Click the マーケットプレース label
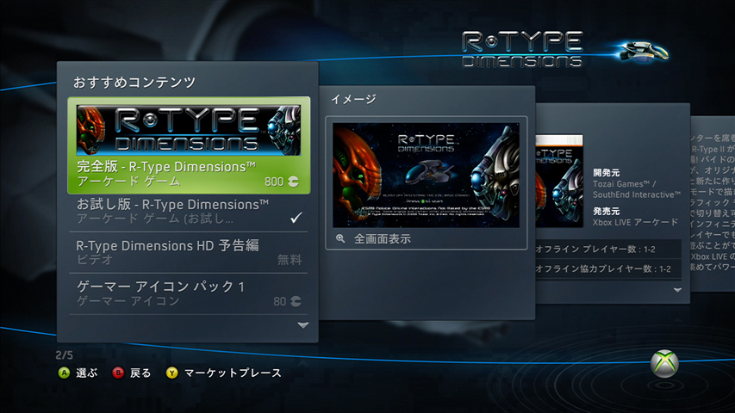Image resolution: width=735 pixels, height=413 pixels. pyautogui.click(x=233, y=373)
